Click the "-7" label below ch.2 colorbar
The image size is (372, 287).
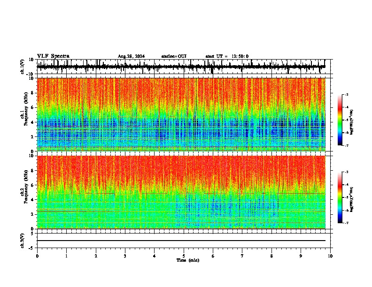pyautogui.click(x=346, y=223)
